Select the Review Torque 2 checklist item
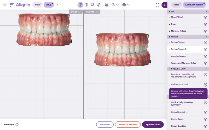This screenshot has height=130, width=209. click(188, 49)
